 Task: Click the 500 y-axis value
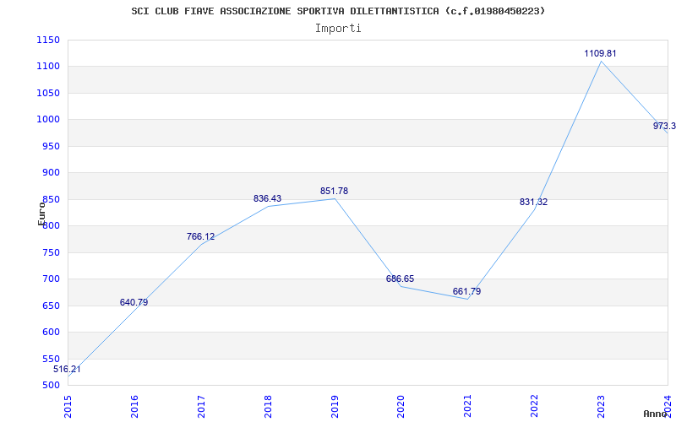(x=51, y=385)
